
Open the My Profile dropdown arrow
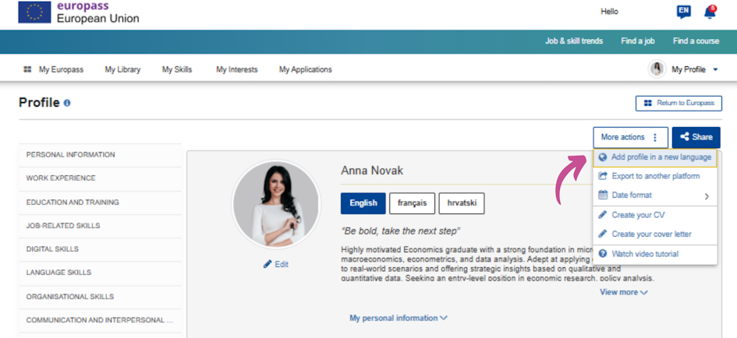[x=715, y=70]
